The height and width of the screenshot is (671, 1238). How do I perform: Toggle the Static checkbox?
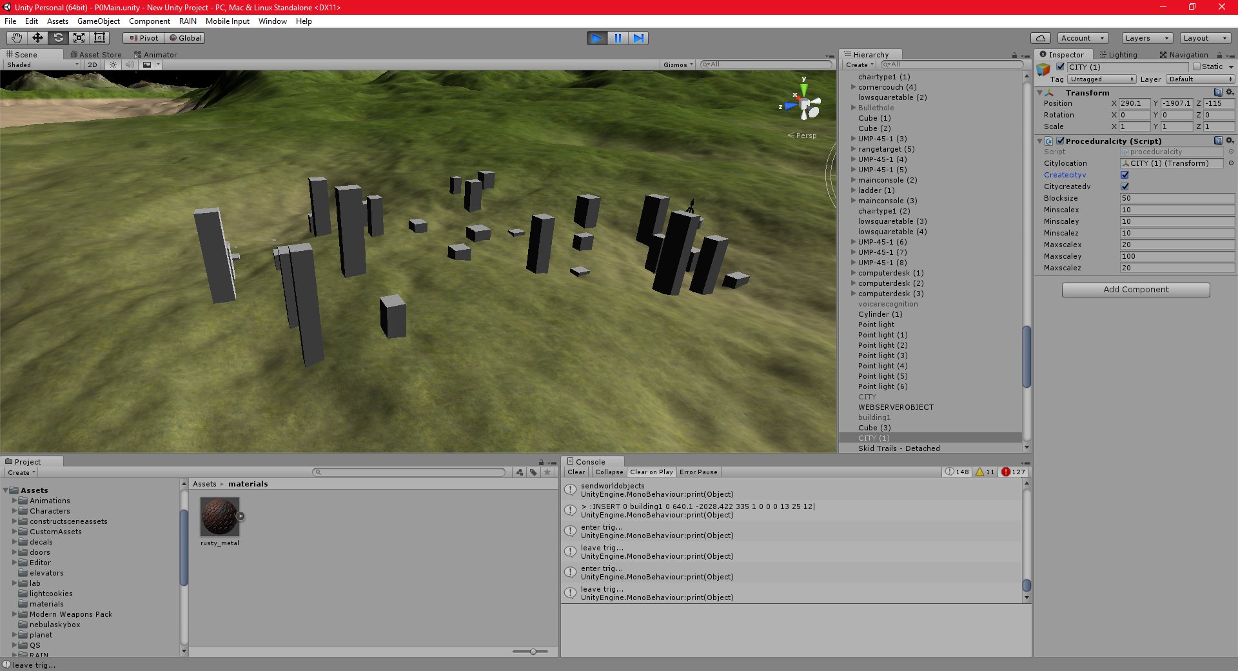tap(1197, 66)
